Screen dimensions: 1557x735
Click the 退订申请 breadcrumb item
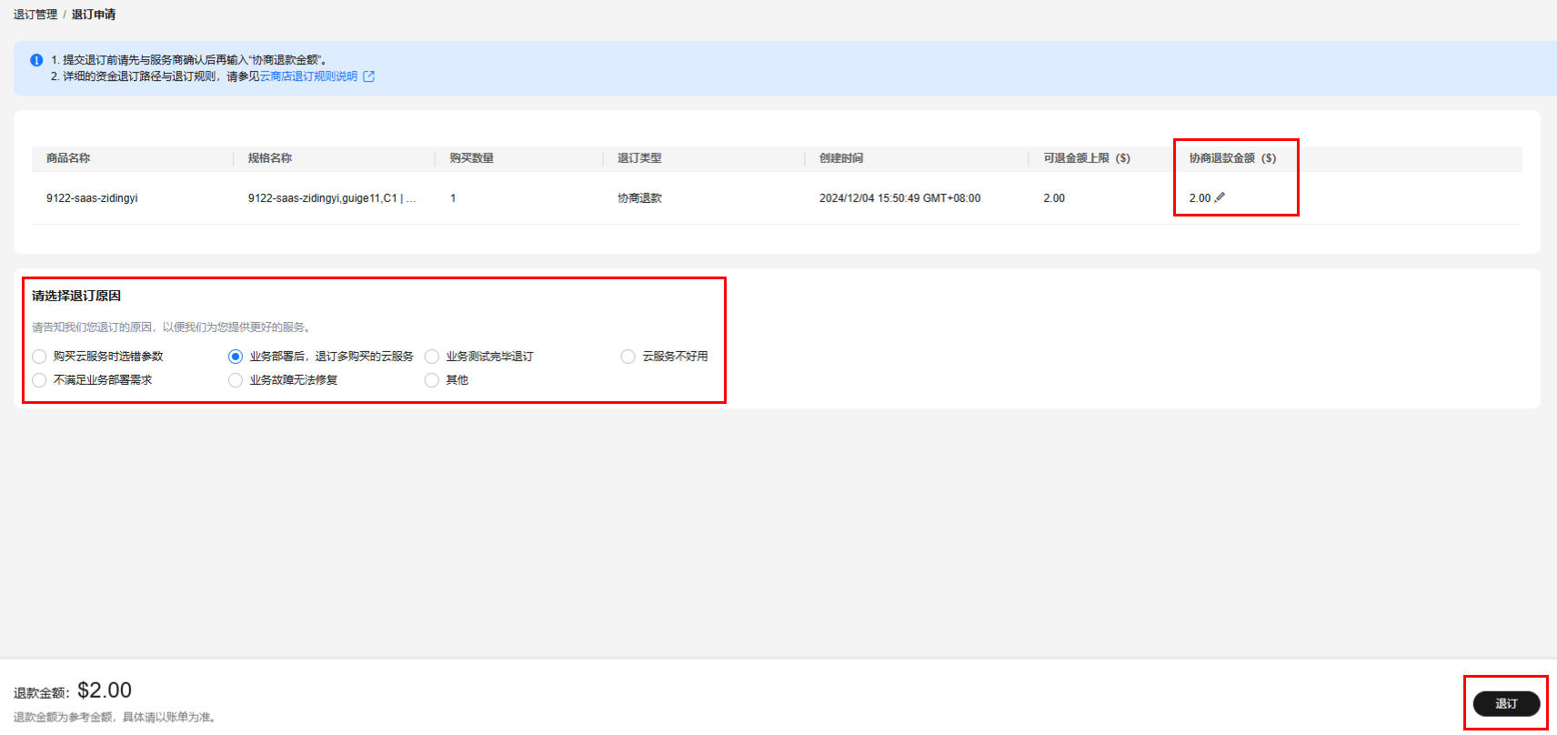[94, 15]
